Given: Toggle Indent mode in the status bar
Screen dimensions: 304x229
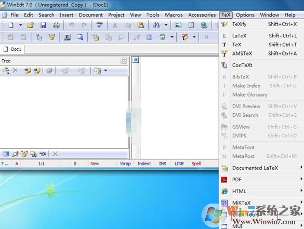Looking at the screenshot, I should click(x=144, y=164).
